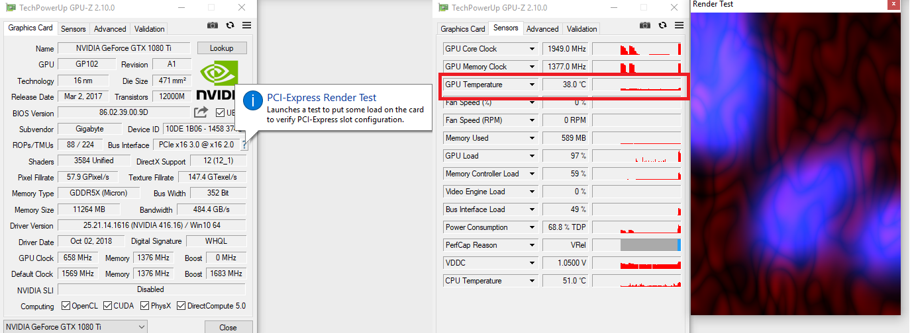Click GPU-Z title bar icon of Sensors window

point(442,7)
